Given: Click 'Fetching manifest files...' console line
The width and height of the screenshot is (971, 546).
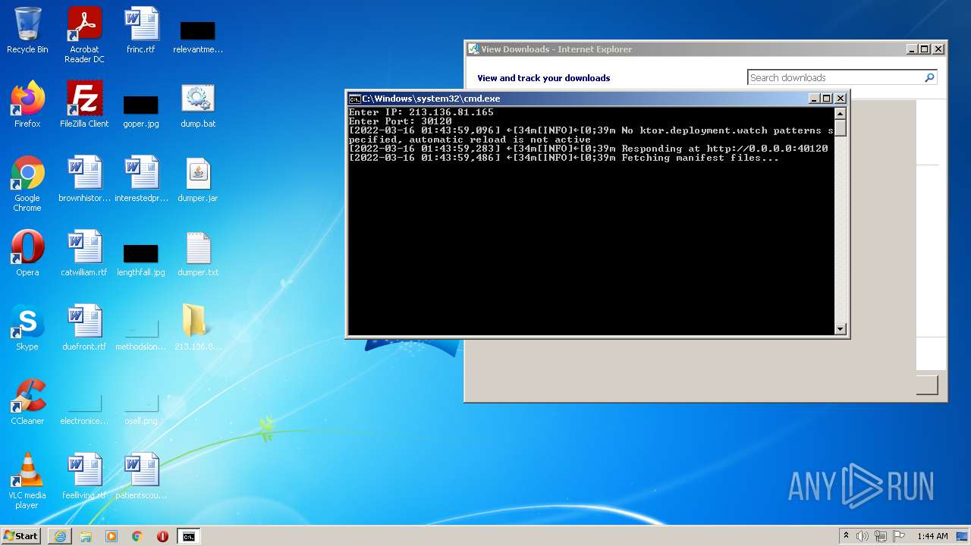Looking at the screenshot, I should (x=564, y=158).
